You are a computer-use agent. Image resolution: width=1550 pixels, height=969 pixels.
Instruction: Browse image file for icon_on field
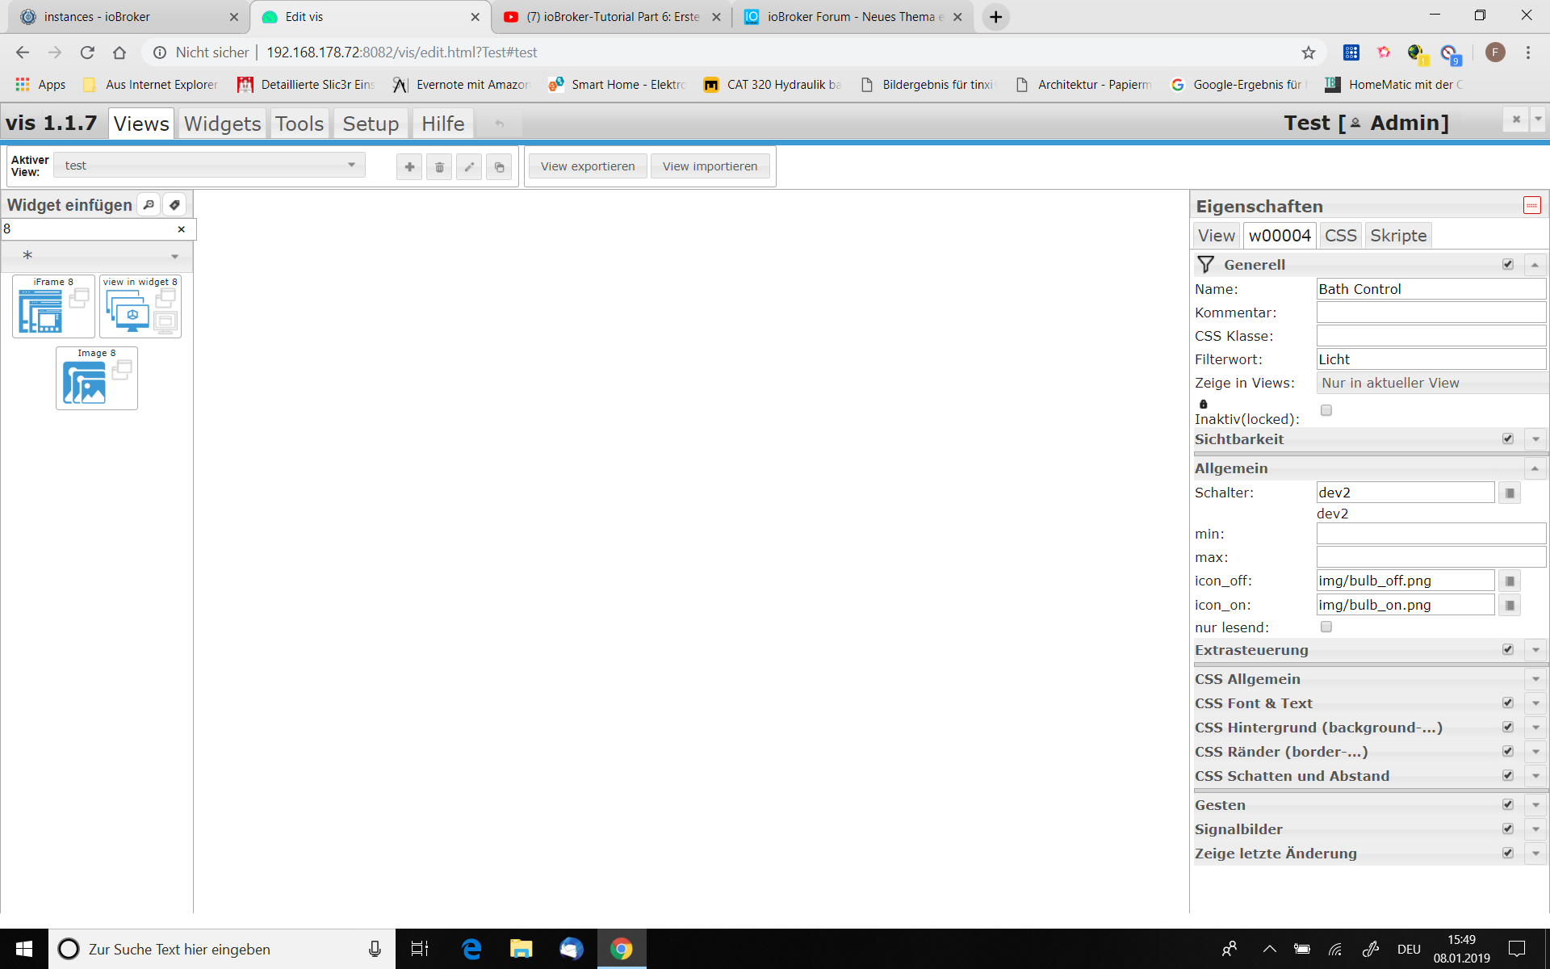1510,606
